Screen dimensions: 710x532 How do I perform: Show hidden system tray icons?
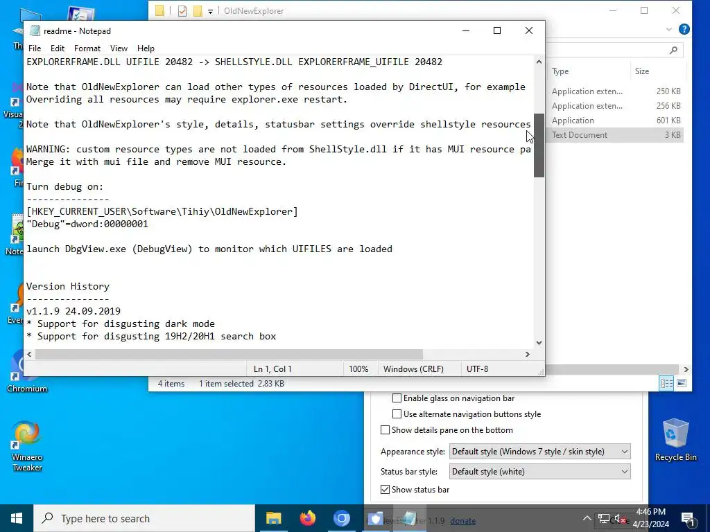587,518
